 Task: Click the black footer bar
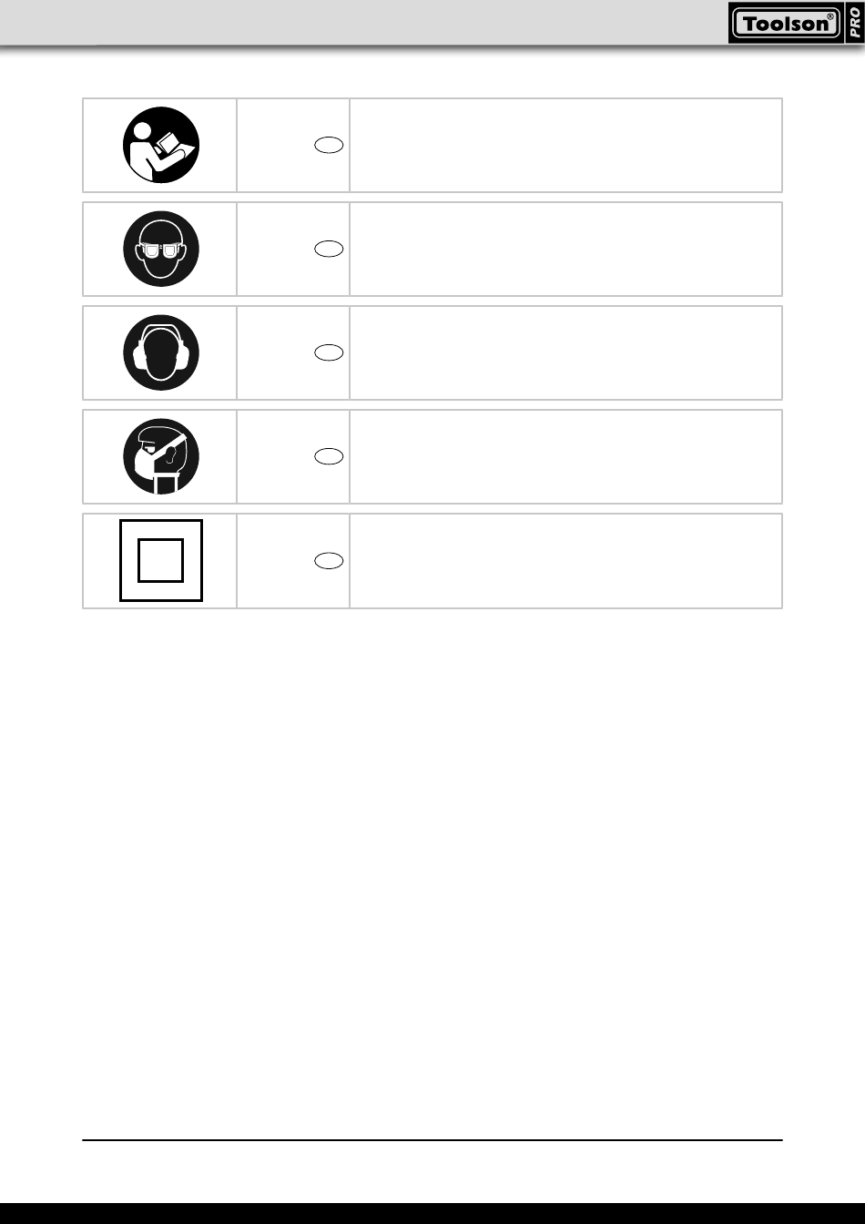[432, 1213]
